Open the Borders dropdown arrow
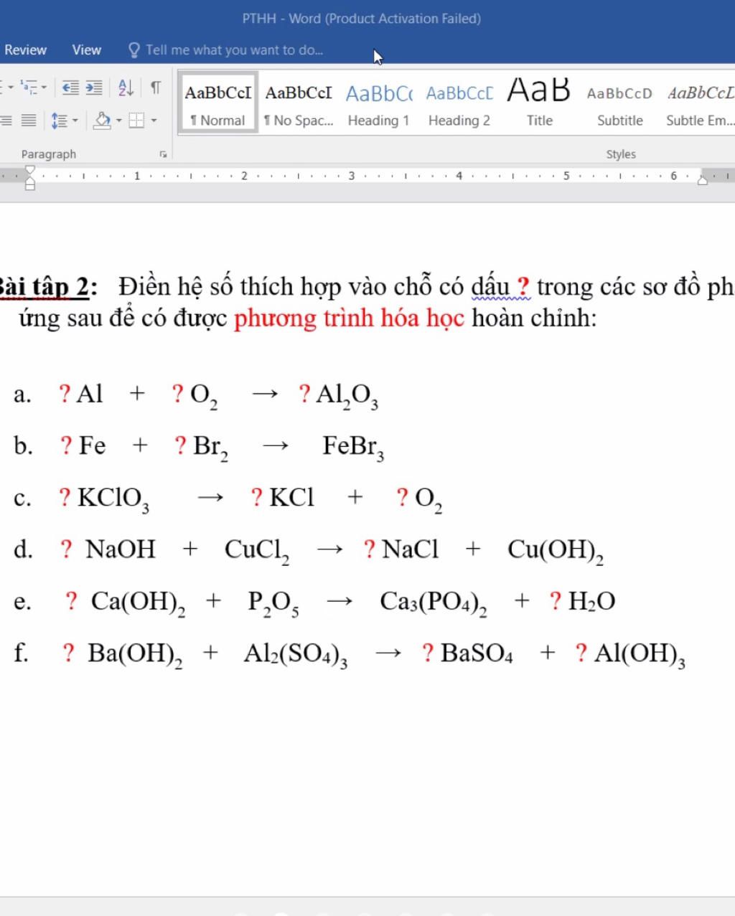Screen dimensions: 735x916 154,121
